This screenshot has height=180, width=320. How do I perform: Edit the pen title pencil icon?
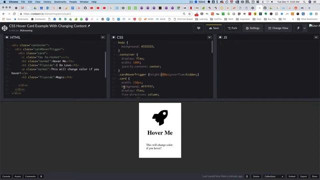point(89,26)
